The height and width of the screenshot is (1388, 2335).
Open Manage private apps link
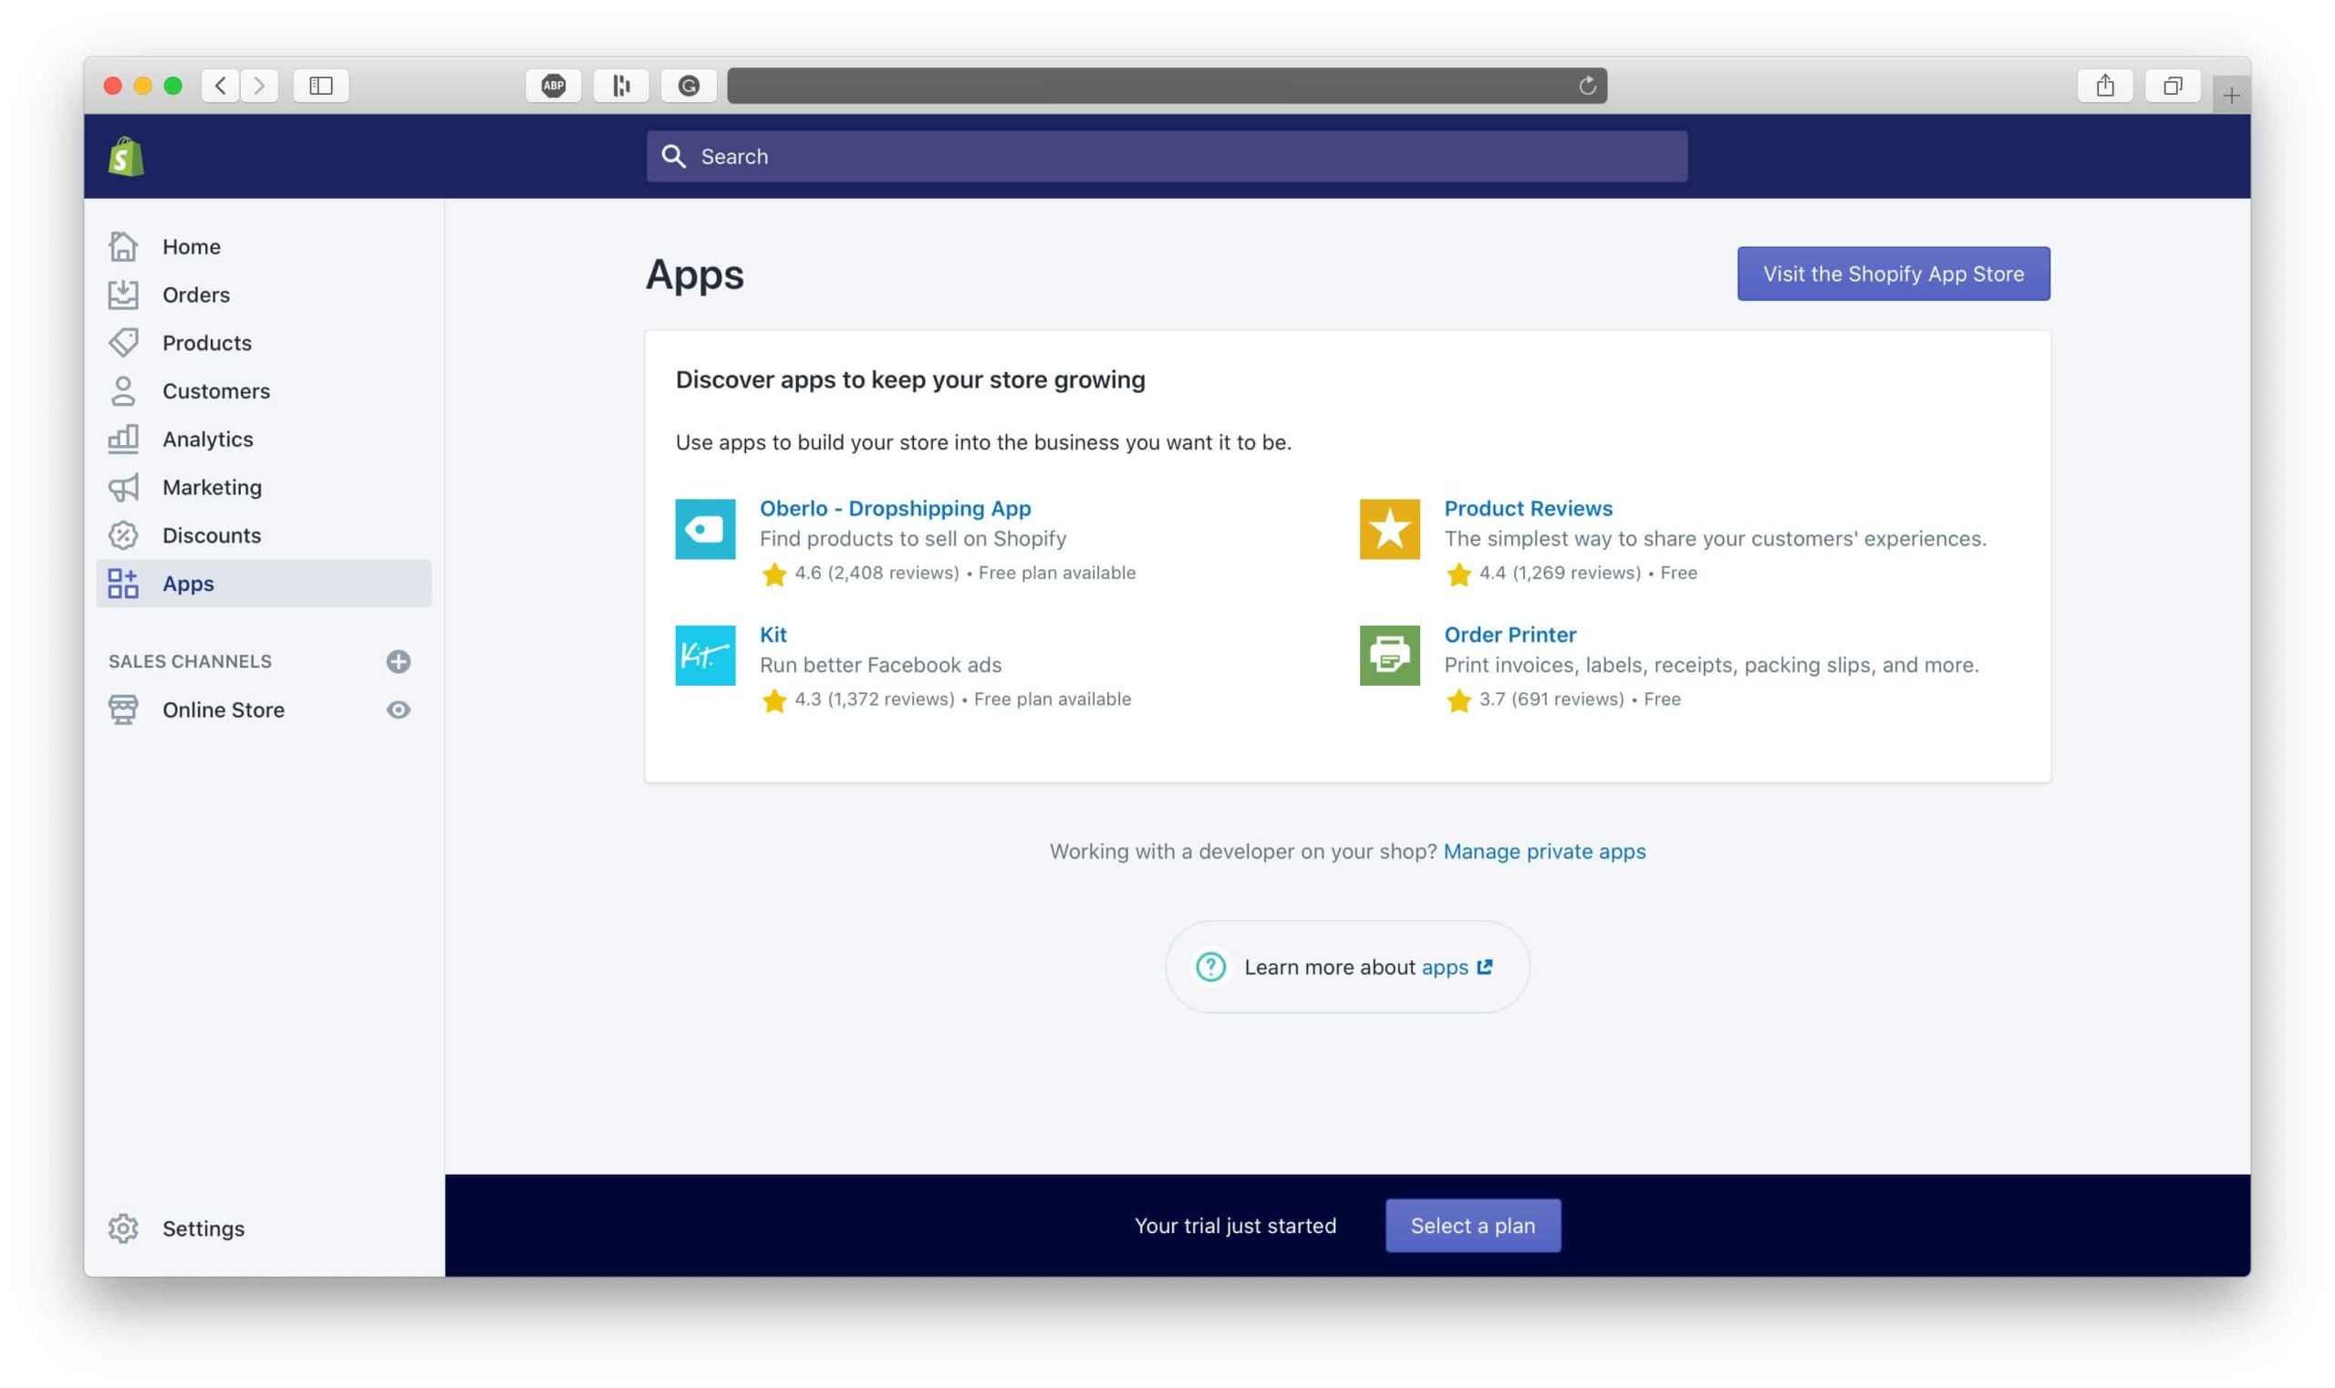coord(1543,851)
